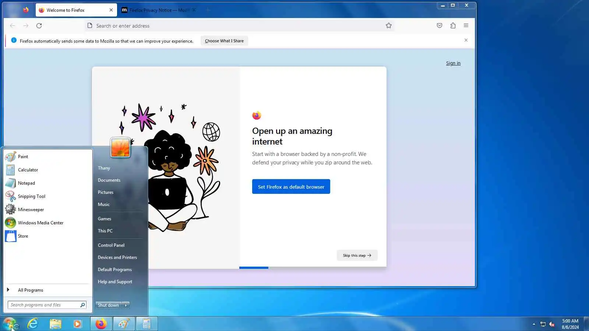
Task: Open the network status tray icon
Action: pyautogui.click(x=543, y=324)
